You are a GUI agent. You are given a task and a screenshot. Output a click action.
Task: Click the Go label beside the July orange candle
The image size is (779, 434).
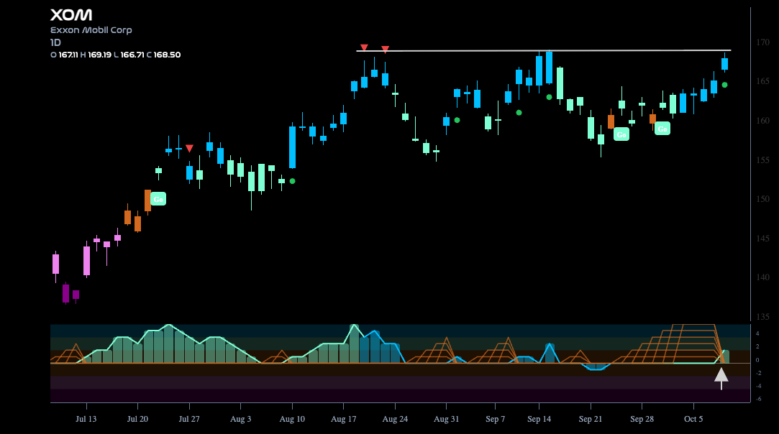(x=158, y=199)
